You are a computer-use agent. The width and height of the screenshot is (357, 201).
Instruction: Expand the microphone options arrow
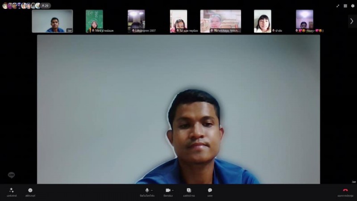152,190
